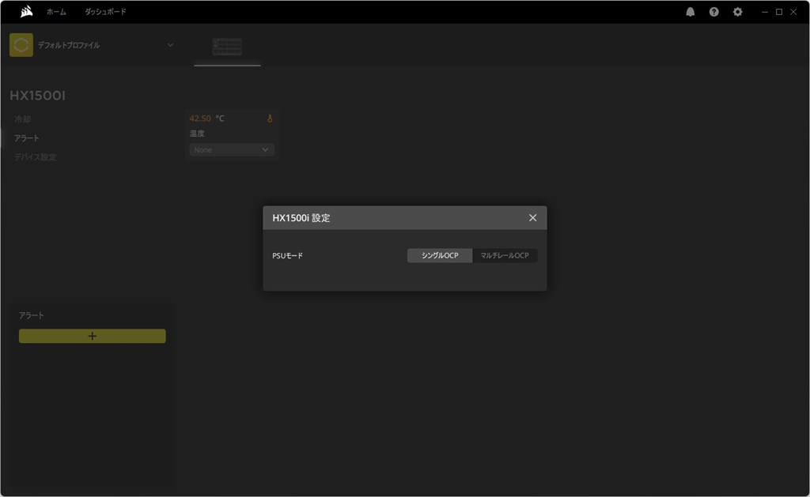
Task: Click the yellow default profile icon
Action: click(21, 45)
